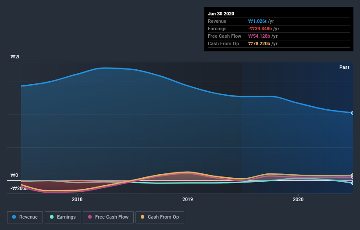This screenshot has height=230, width=360.
Task: Click the Jun 30 2020 tooltip date
Action: [x=221, y=14]
